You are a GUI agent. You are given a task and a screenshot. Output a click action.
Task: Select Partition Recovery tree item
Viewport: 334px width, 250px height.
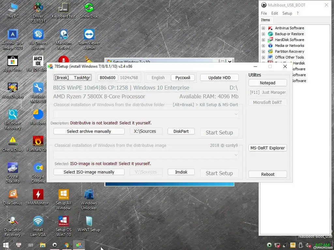coord(289,51)
